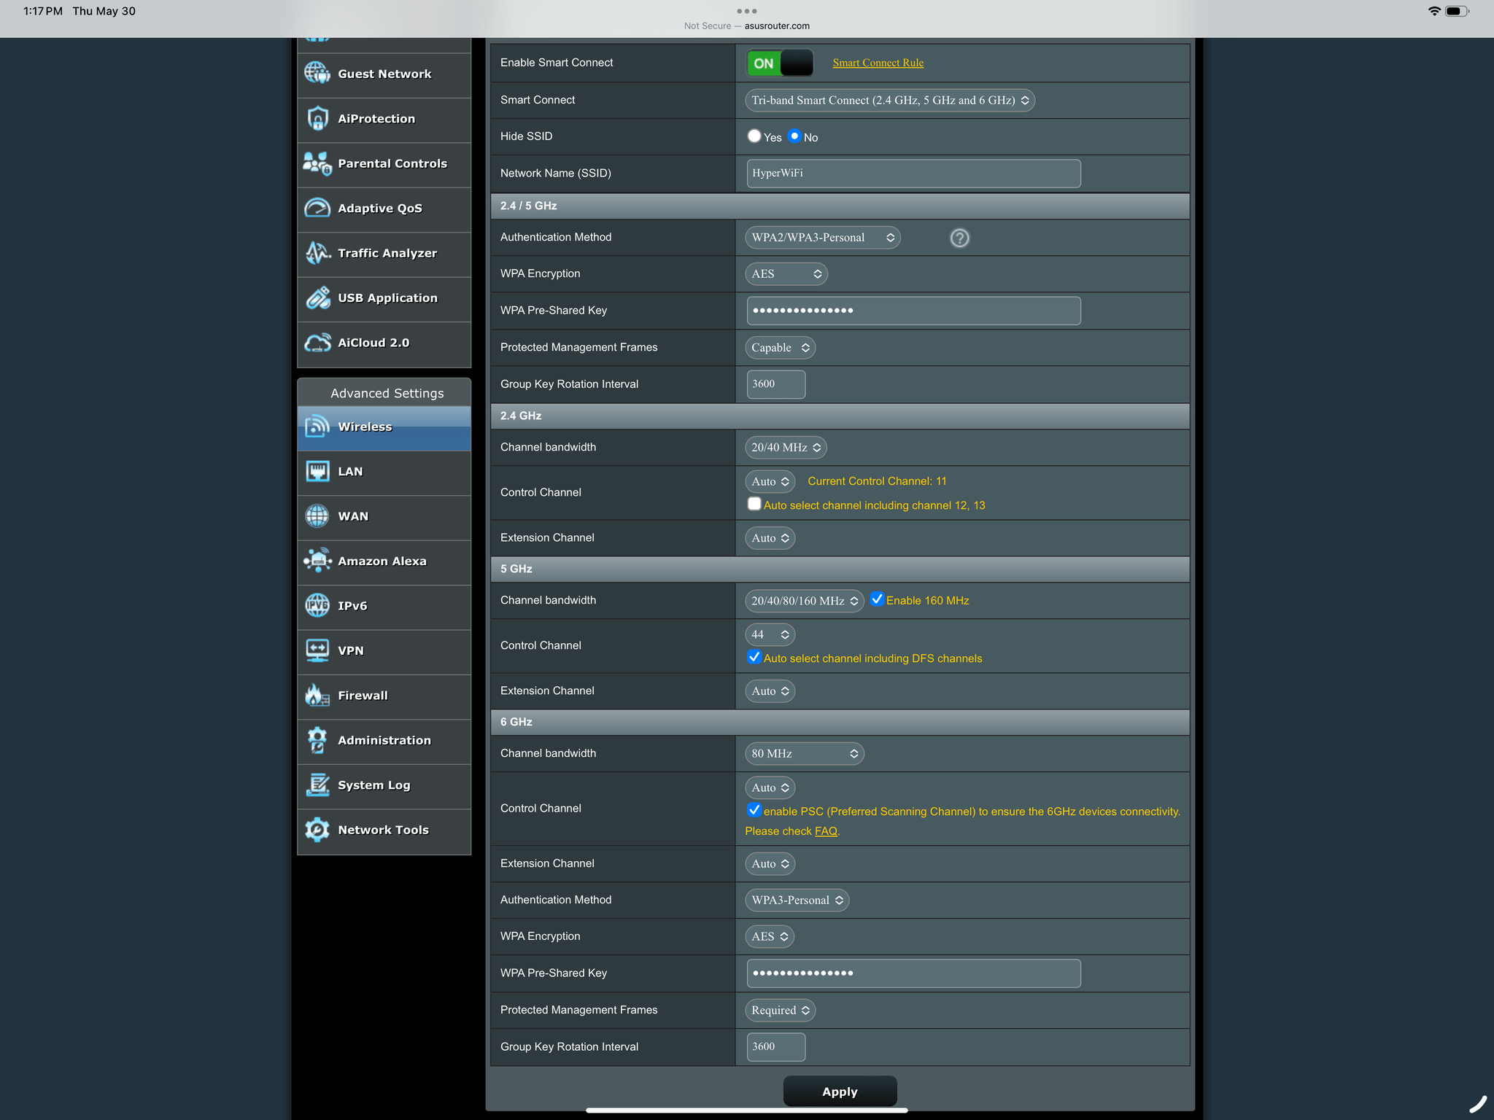
Task: Change the Authentication Method dropdown
Action: [x=822, y=237]
